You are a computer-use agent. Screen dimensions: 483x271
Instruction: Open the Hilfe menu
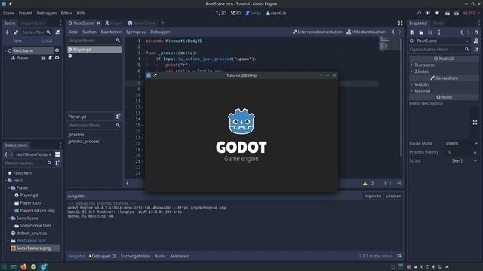81,14
